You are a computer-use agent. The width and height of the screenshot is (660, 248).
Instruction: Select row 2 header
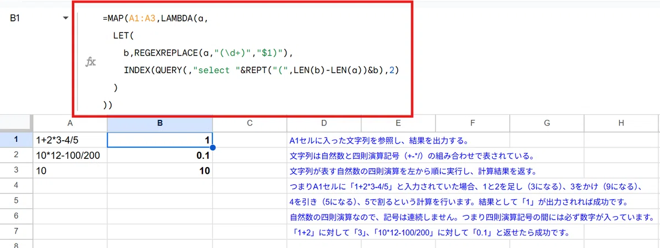point(16,156)
